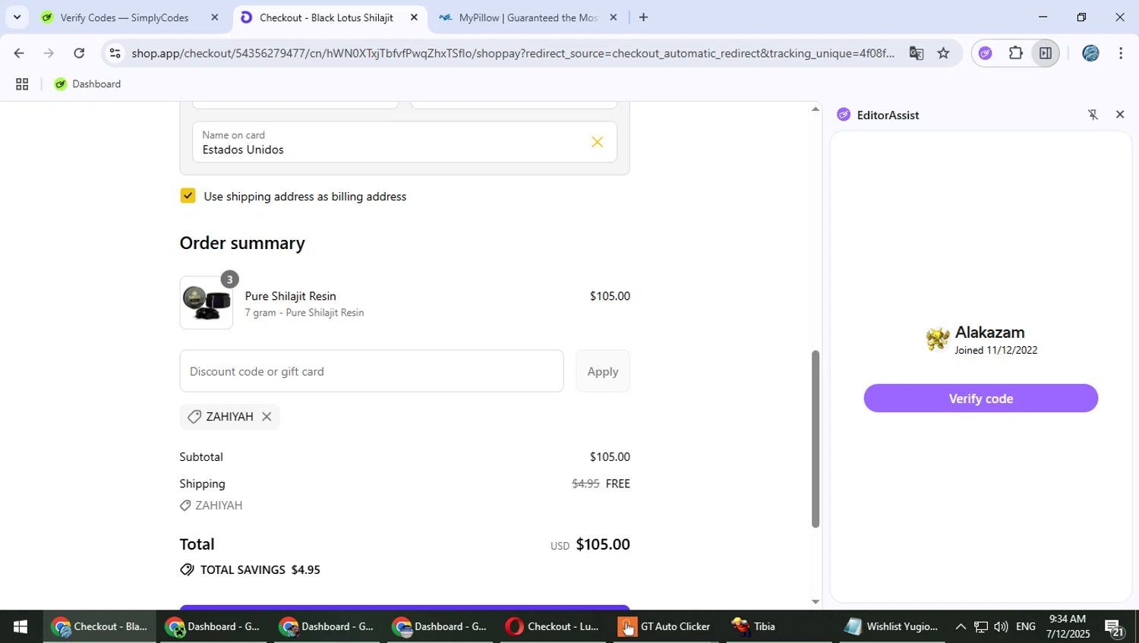Close the Verify Codes — SimplyCodes tab
This screenshot has width=1139, height=643.
pyautogui.click(x=214, y=17)
